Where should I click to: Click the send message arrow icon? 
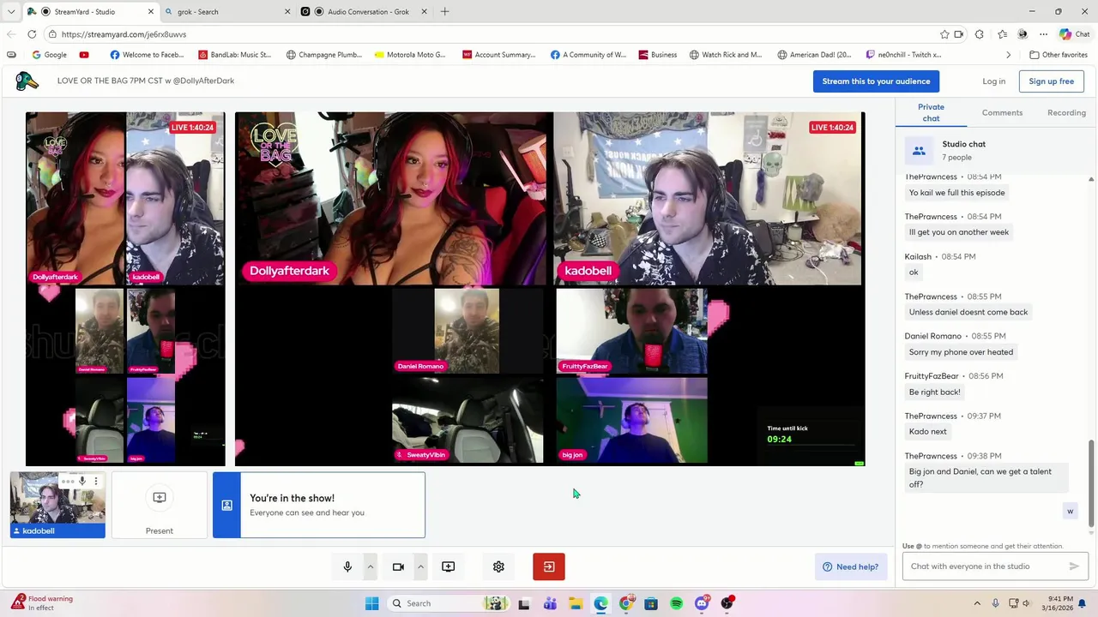(1074, 566)
